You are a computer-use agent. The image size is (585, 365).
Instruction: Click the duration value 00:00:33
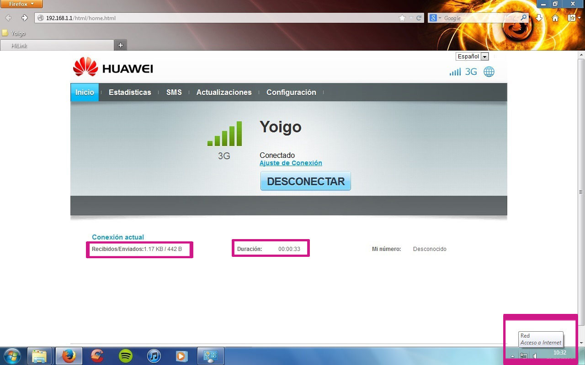click(289, 249)
